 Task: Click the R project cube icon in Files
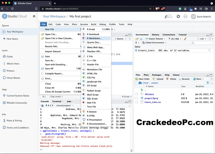coord(208,83)
